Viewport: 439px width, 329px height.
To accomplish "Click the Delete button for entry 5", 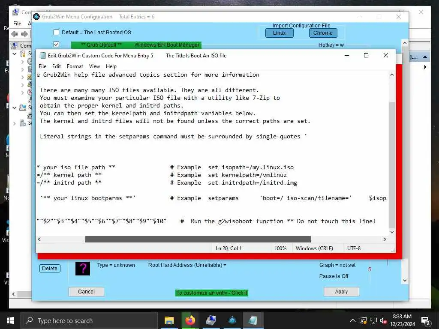I will pyautogui.click(x=50, y=269).
